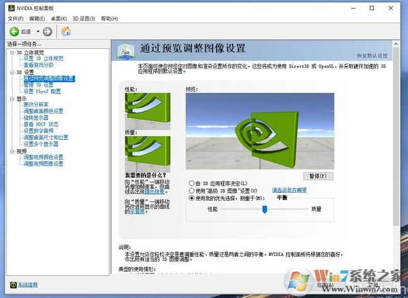The image size is (408, 298).
Task: Click the 3D preview page header icon
Action: [126, 50]
